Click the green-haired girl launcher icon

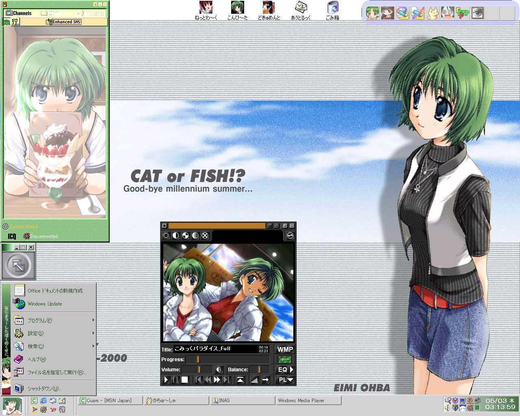coord(373,13)
